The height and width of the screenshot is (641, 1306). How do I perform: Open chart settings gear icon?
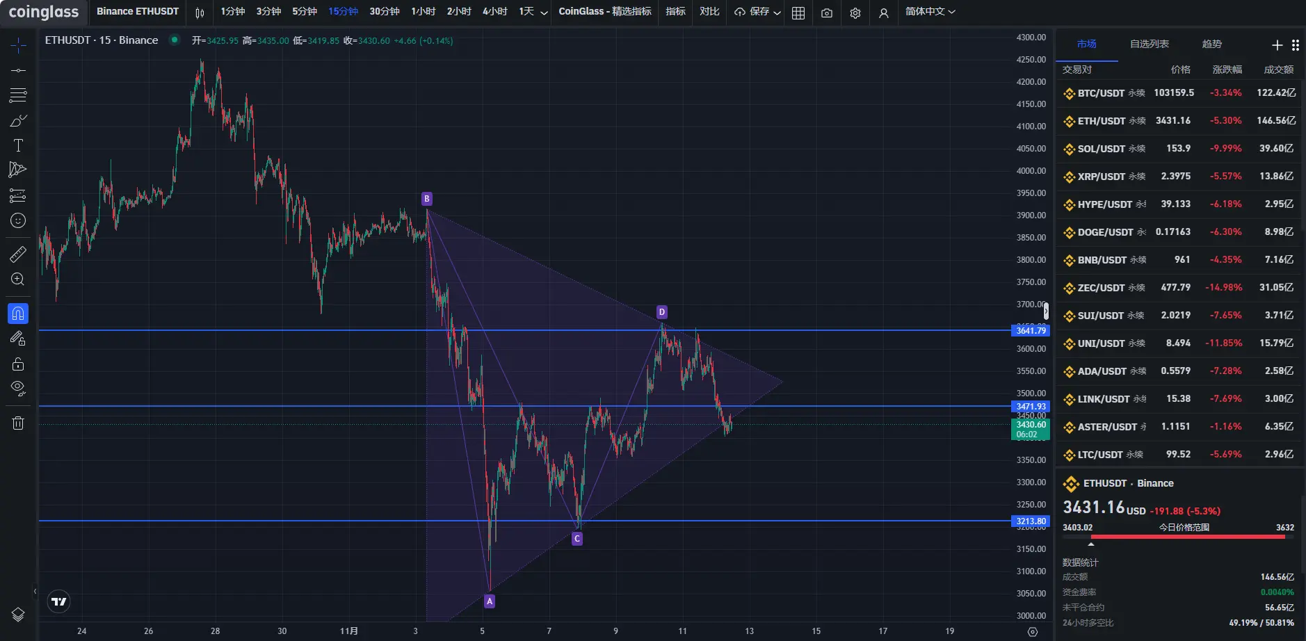[855, 13]
